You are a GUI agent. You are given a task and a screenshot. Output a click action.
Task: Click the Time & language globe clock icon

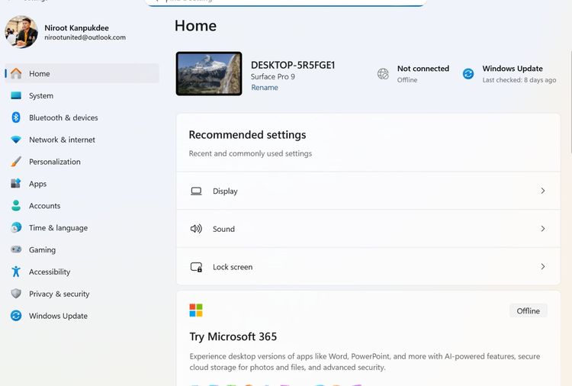[16, 227]
